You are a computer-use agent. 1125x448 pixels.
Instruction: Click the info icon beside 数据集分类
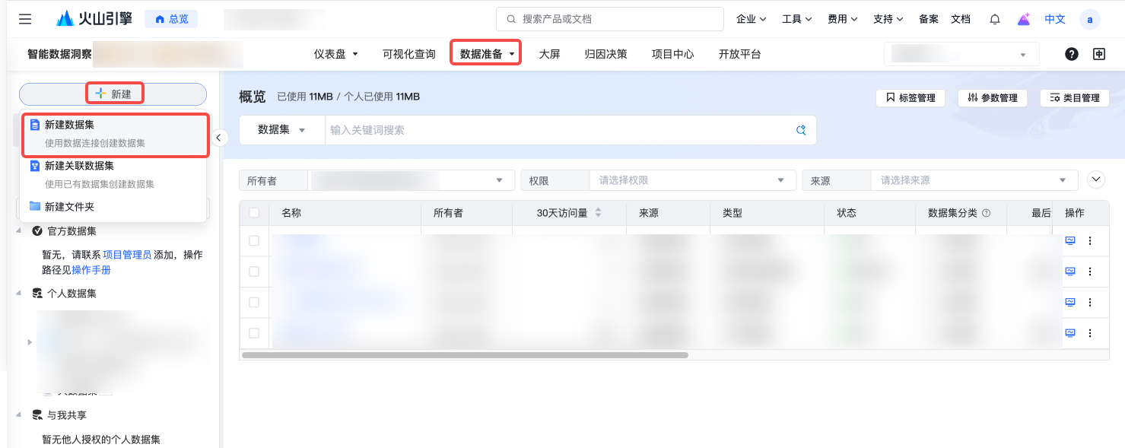[x=986, y=214]
